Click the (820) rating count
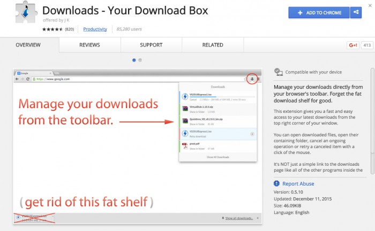 (69, 29)
